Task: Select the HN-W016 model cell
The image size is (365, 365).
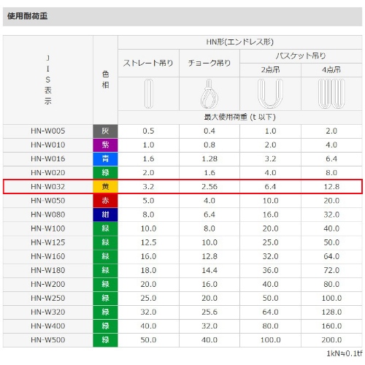Action: point(48,159)
